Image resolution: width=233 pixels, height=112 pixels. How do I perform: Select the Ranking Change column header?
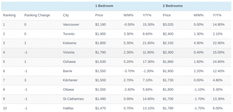pos(37,15)
